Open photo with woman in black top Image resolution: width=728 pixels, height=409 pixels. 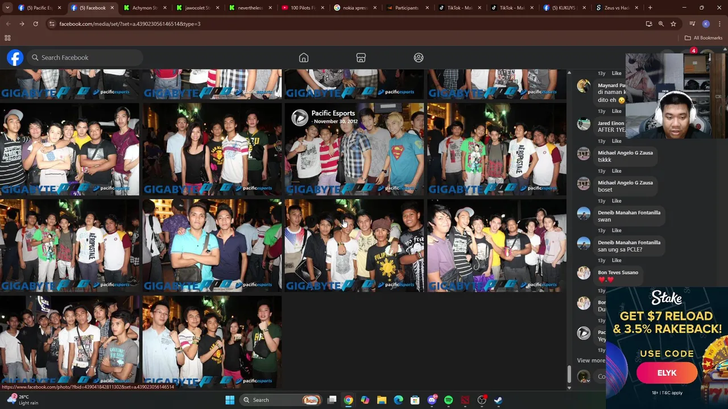point(212,149)
